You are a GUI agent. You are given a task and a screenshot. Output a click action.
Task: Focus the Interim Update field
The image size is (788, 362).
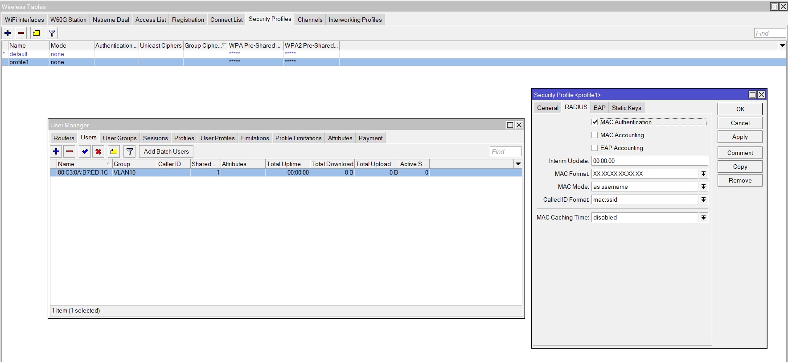(x=649, y=161)
